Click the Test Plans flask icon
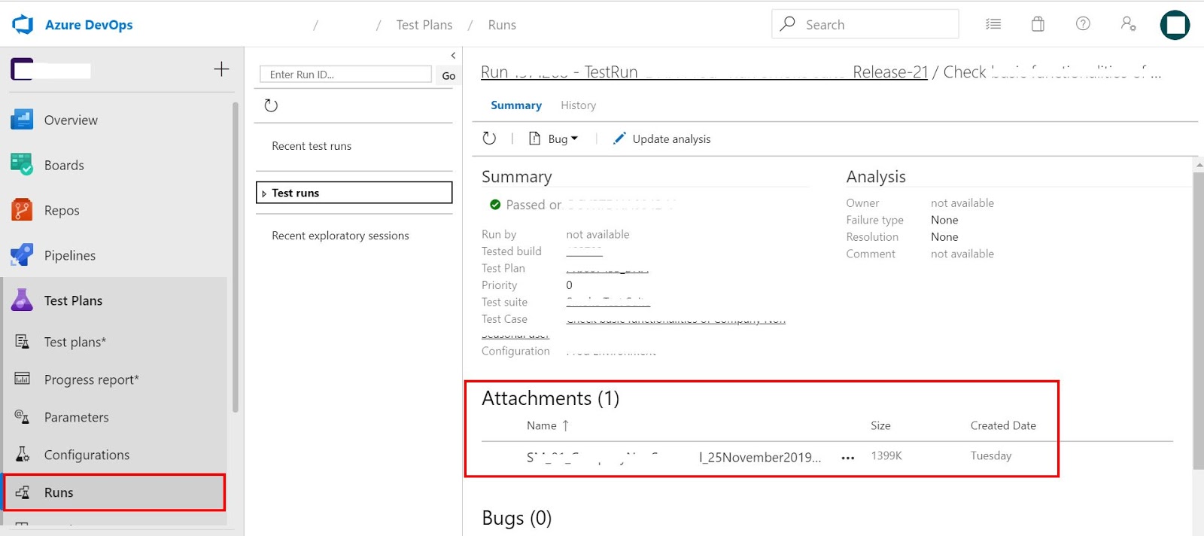The width and height of the screenshot is (1204, 536). pyautogui.click(x=22, y=300)
